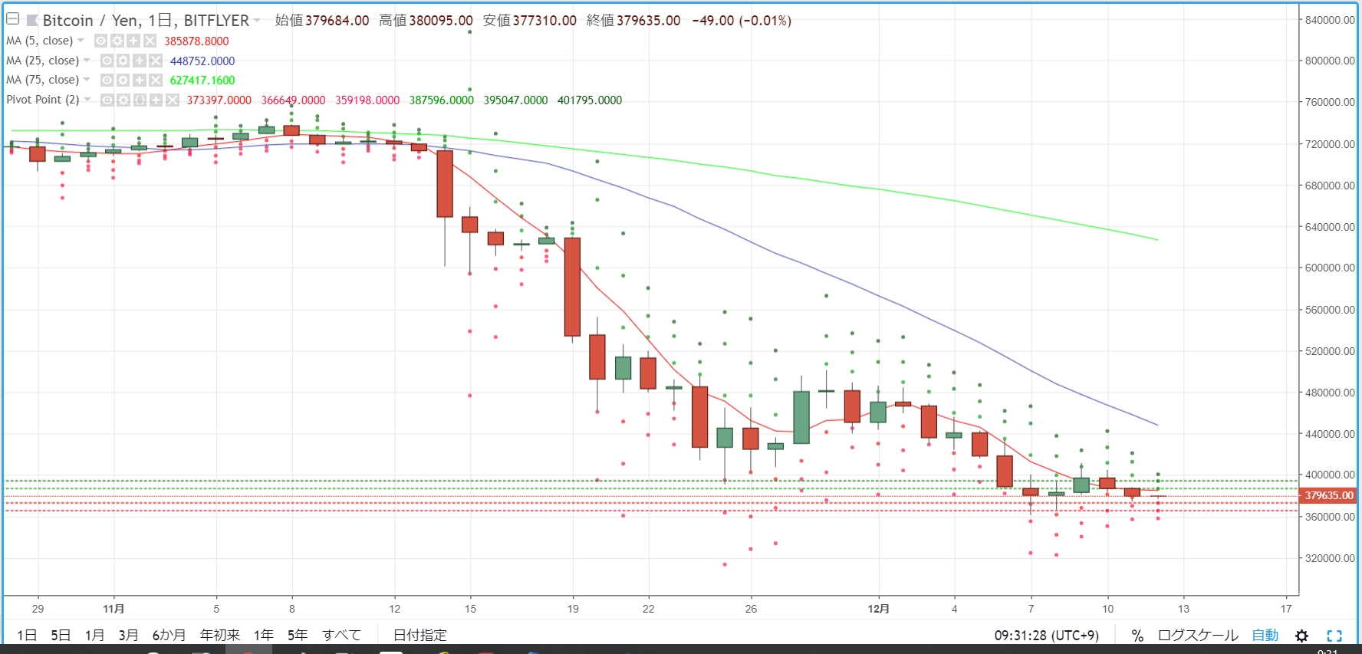Screen dimensions: 1362x654
Task: Expand the Pivot Point (2) dropdown arrow
Action: click(x=87, y=100)
